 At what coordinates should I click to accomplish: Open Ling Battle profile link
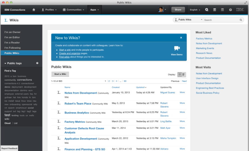click(166, 121)
